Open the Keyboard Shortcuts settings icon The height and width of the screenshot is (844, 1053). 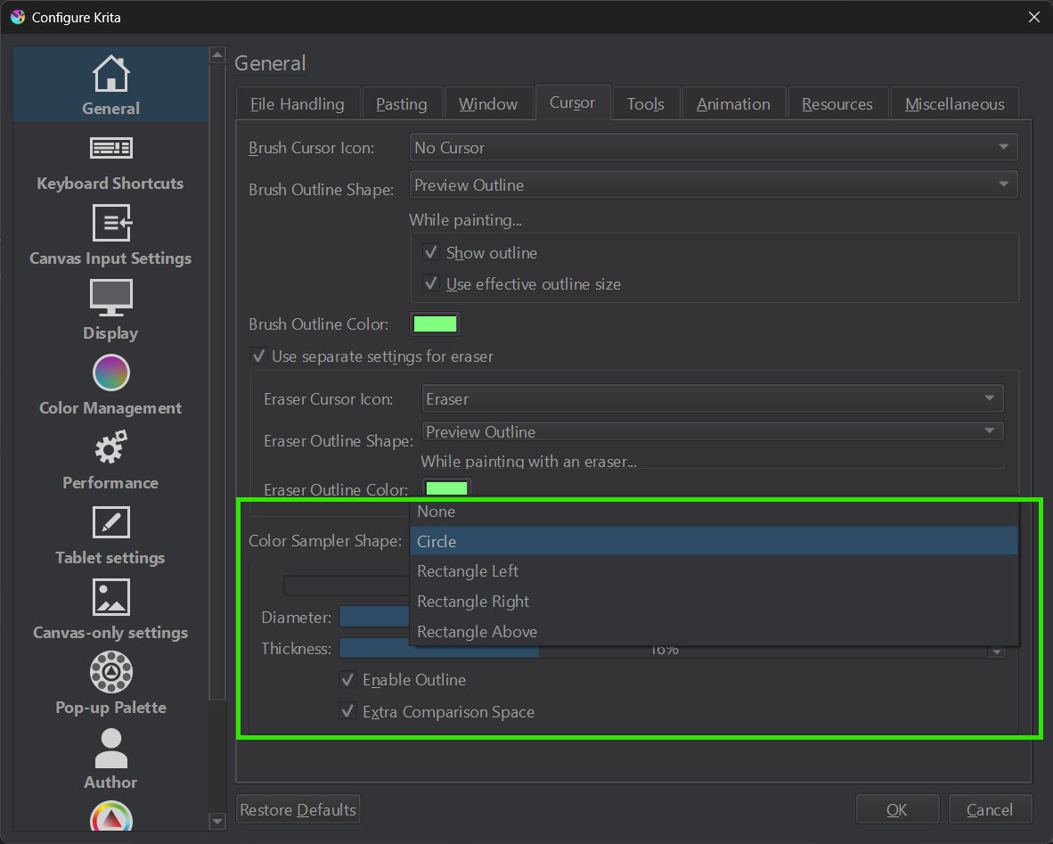point(110,148)
